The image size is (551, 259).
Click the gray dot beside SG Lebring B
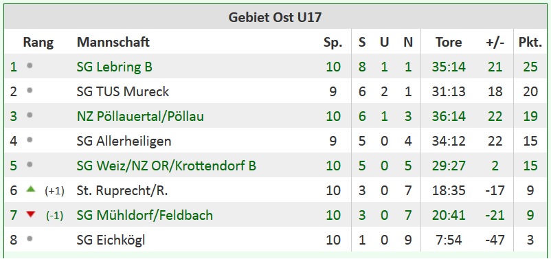coord(30,65)
